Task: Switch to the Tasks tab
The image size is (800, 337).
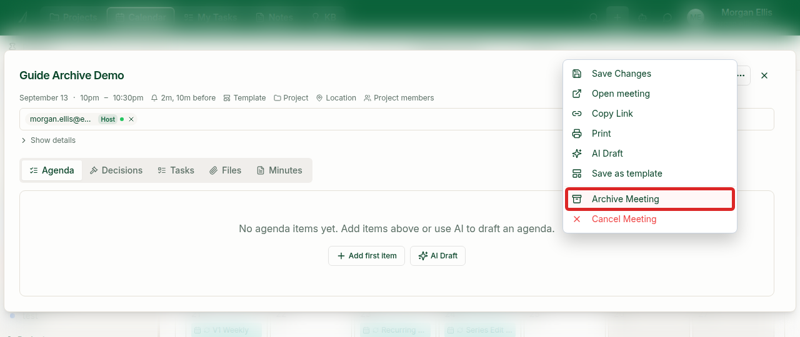Action: (x=176, y=170)
